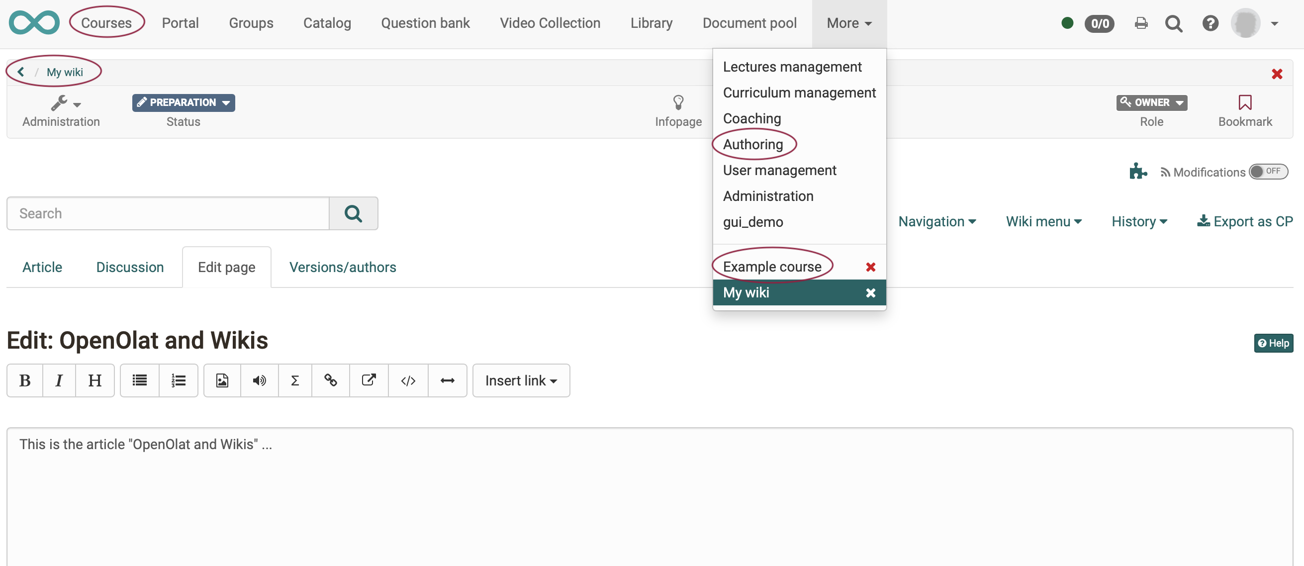
Task: Switch to the Versions/authors tab
Action: coord(342,267)
